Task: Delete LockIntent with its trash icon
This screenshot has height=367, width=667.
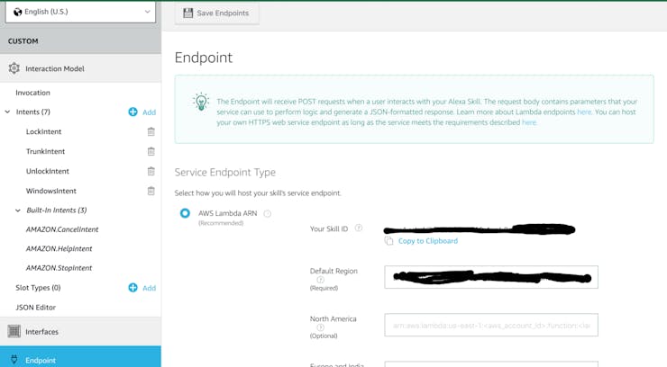Action: point(151,131)
